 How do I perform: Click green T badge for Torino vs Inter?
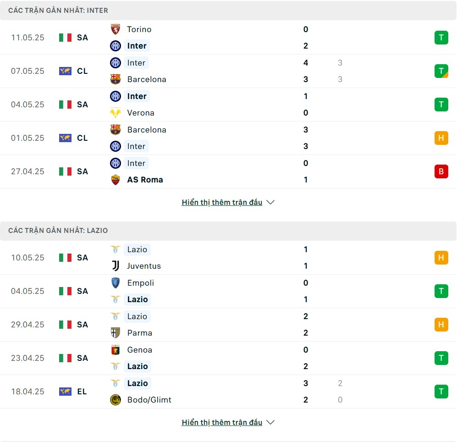point(441,38)
